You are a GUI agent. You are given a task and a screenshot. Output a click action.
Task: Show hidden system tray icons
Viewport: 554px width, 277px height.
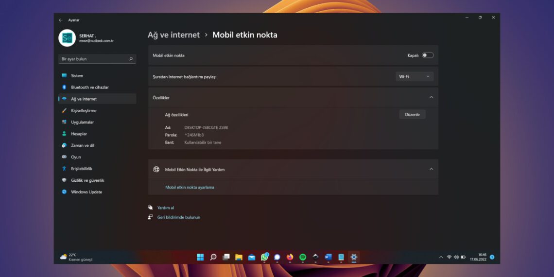tap(441, 257)
